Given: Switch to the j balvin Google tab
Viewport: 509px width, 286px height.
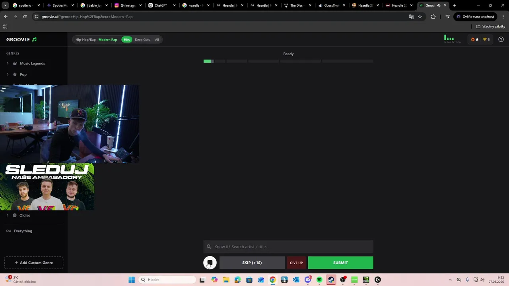Looking at the screenshot, I should 94,6.
